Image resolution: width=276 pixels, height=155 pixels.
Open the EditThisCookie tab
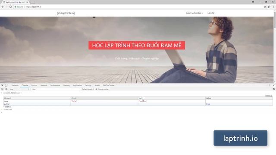pyautogui.click(x=109, y=85)
